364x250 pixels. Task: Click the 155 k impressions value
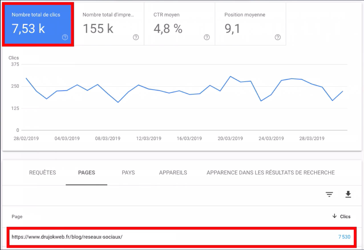[x=98, y=29]
